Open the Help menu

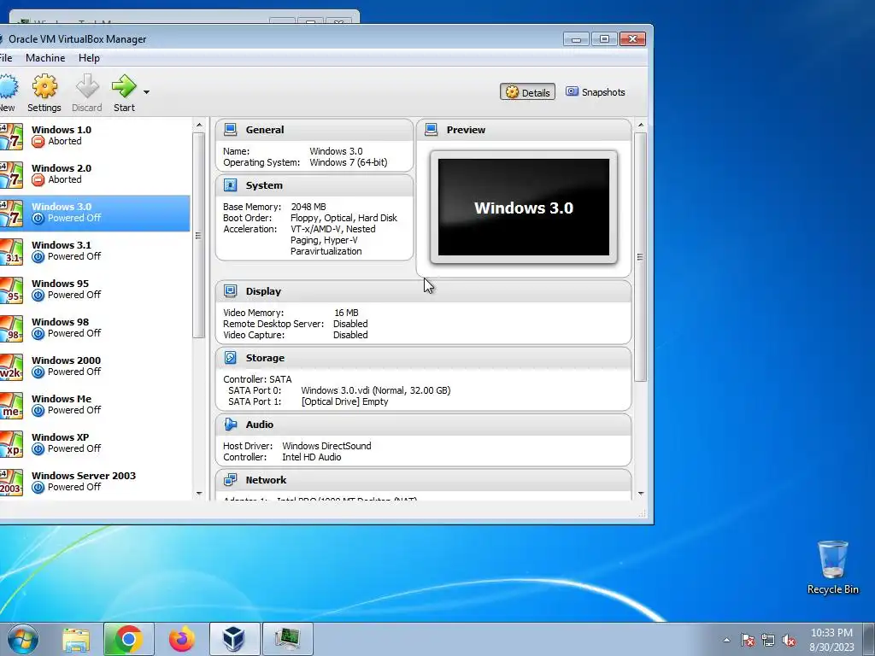pos(89,58)
